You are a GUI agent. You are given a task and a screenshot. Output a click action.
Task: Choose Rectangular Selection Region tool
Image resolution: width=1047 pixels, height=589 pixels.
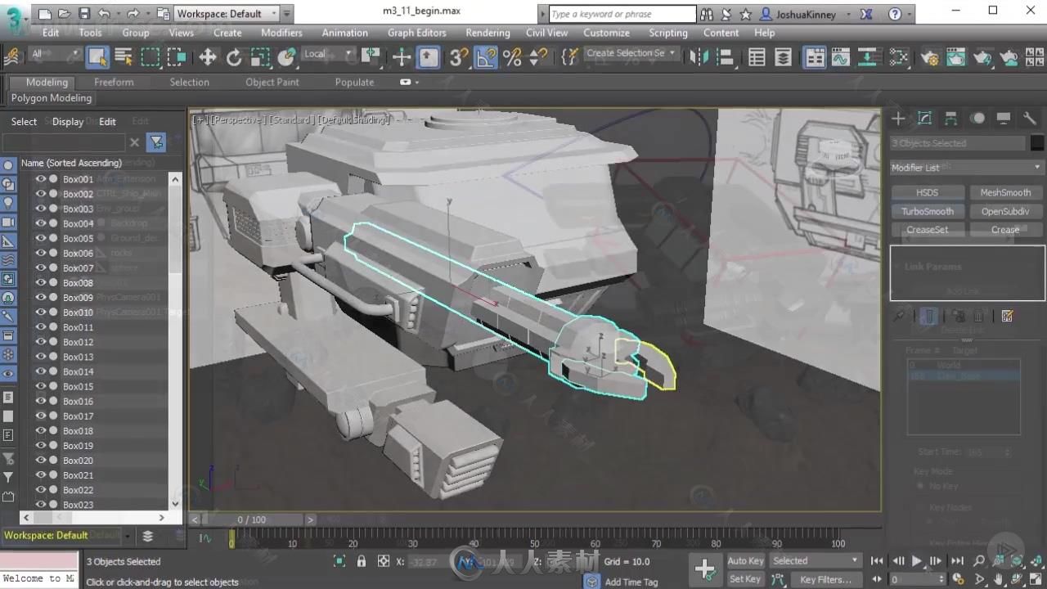tap(151, 56)
